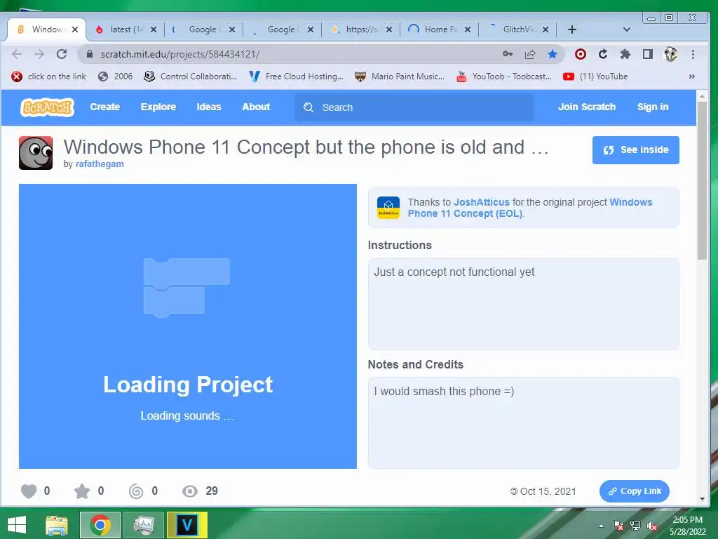The width and height of the screenshot is (718, 539).
Task: Open File Explorer from taskbar
Action: coord(57,525)
